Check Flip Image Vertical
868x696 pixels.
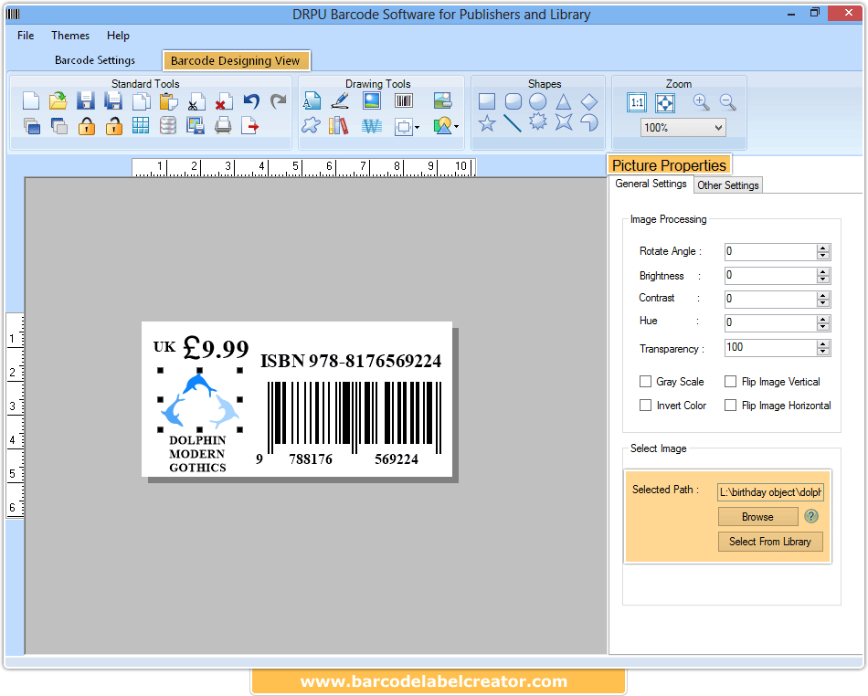pyautogui.click(x=730, y=381)
